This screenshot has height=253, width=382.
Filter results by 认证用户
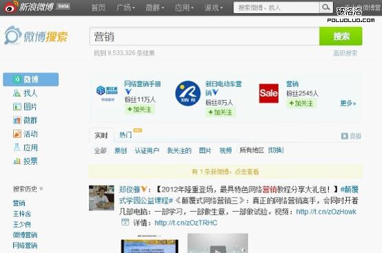pyautogui.click(x=147, y=150)
